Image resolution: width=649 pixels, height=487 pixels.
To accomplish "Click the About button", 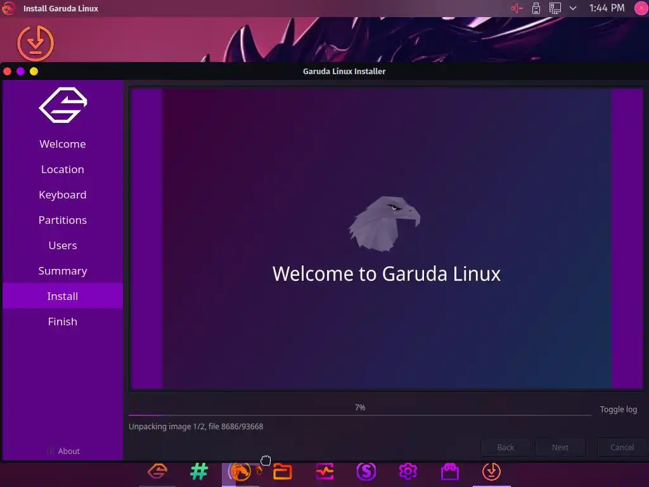I will [64, 451].
